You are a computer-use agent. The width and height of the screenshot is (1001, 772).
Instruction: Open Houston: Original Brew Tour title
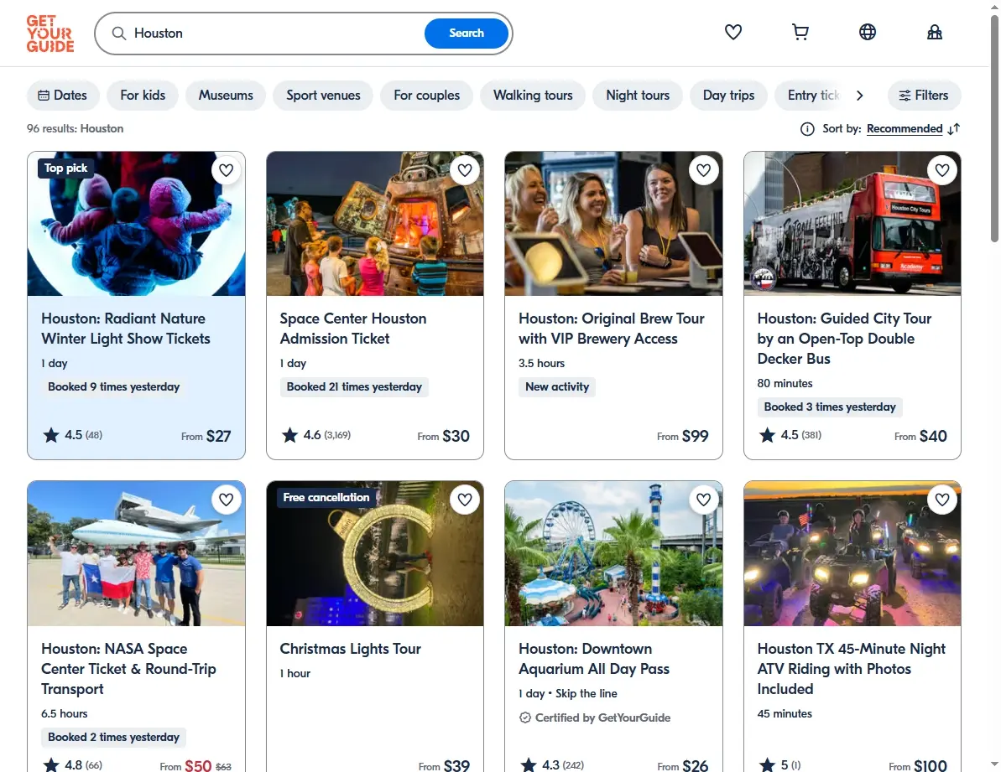click(612, 329)
